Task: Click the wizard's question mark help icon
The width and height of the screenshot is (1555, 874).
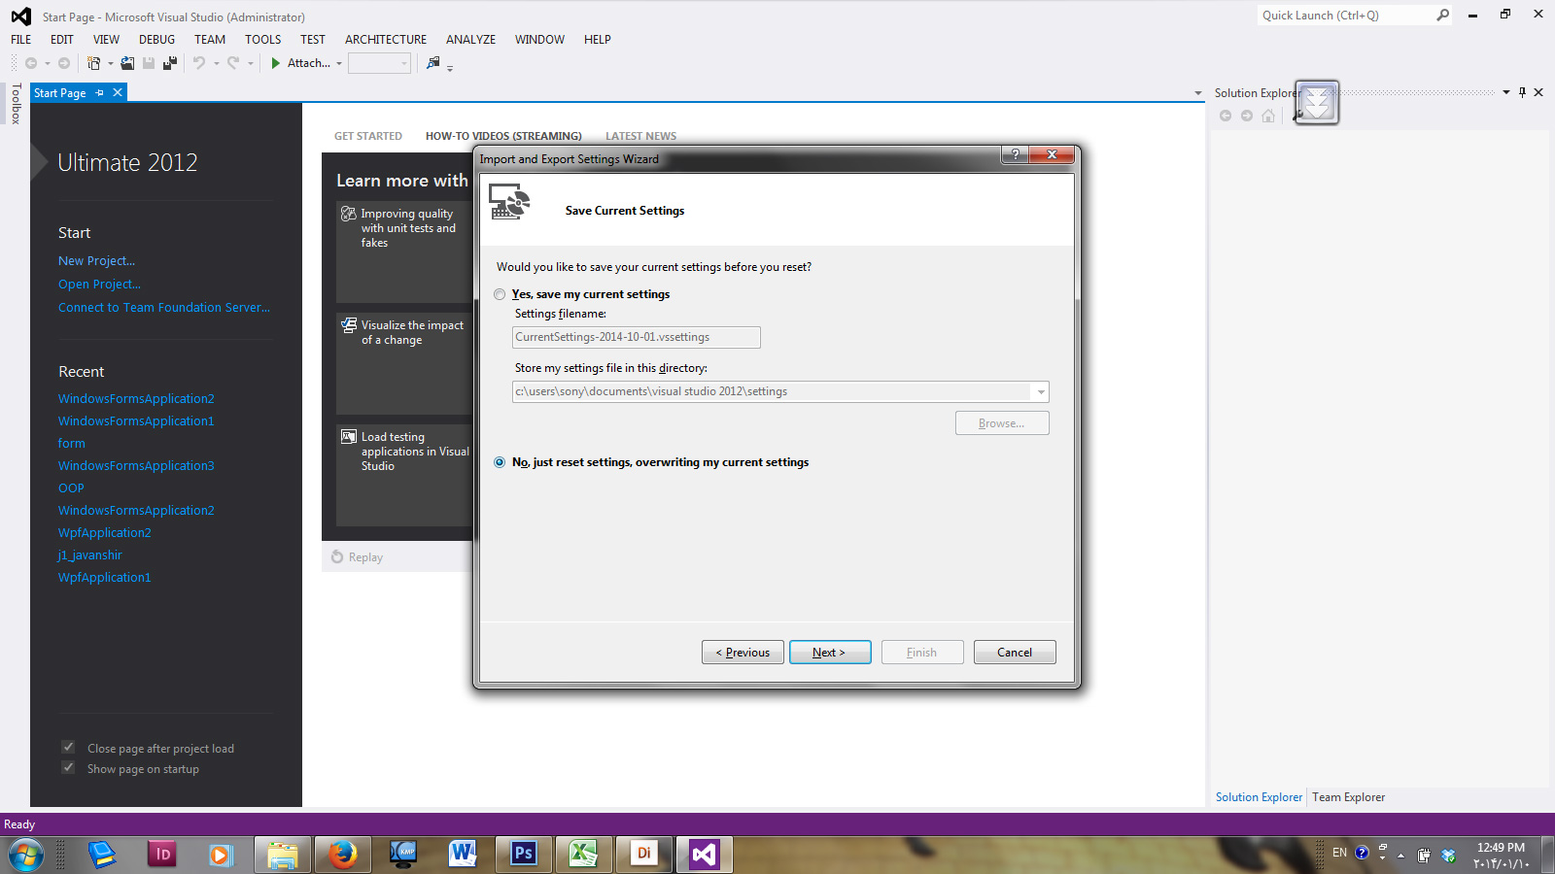Action: pyautogui.click(x=1015, y=154)
